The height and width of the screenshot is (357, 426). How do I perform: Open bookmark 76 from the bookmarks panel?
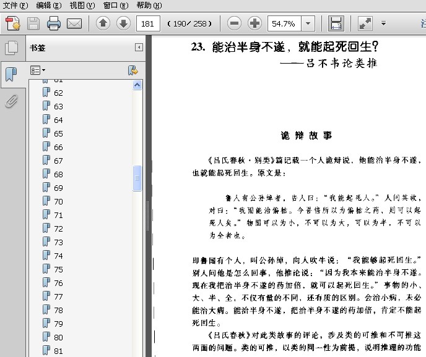coord(58,283)
